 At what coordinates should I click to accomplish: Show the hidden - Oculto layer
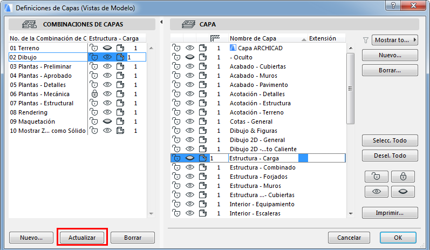[x=189, y=57]
